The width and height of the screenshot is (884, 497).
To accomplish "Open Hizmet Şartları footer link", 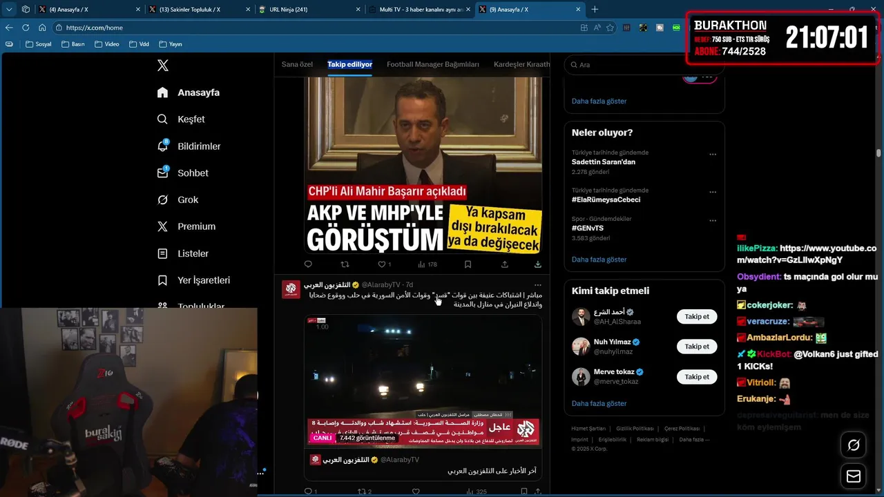I will [588, 429].
